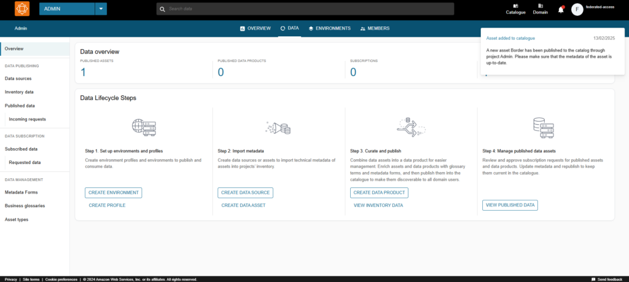This screenshot has width=629, height=282.
Task: Click the search magnifier icon
Action: click(162, 9)
